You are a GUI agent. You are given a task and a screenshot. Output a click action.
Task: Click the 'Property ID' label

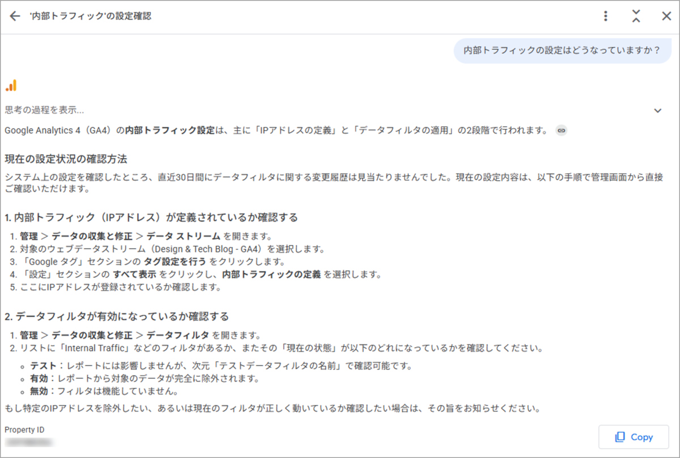(24, 430)
